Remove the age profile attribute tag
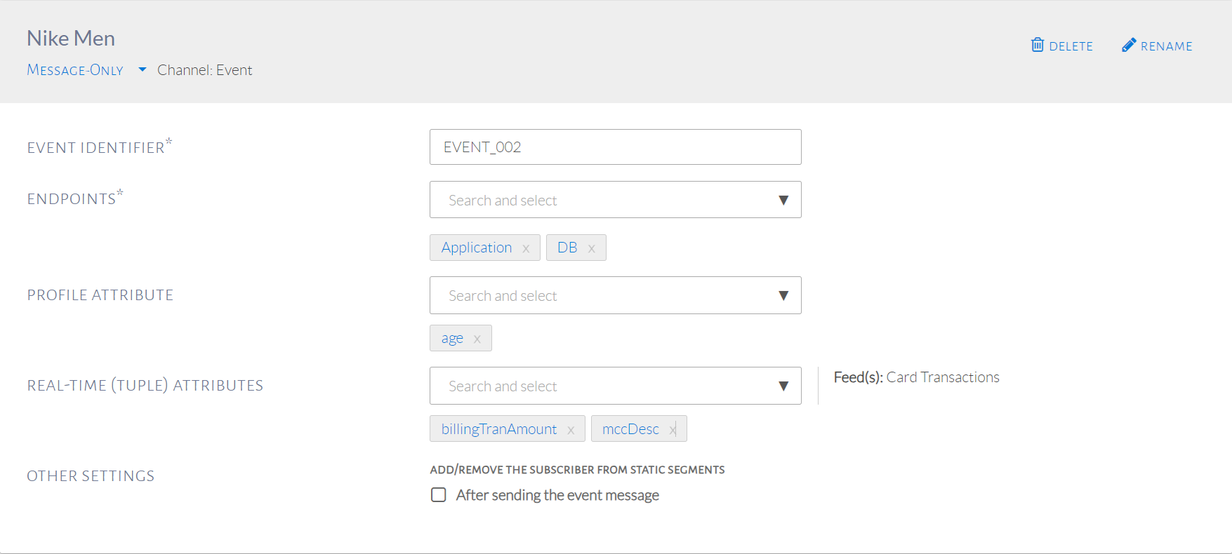Viewport: 1232px width, 554px height. (477, 339)
